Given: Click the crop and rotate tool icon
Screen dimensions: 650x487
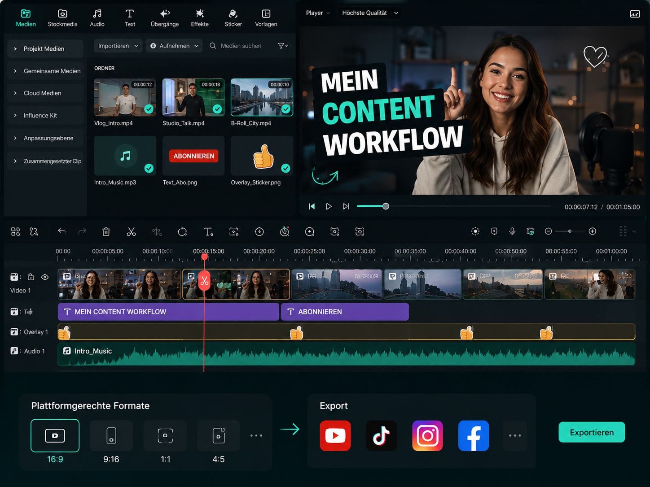Looking at the screenshot, I should pos(182,231).
